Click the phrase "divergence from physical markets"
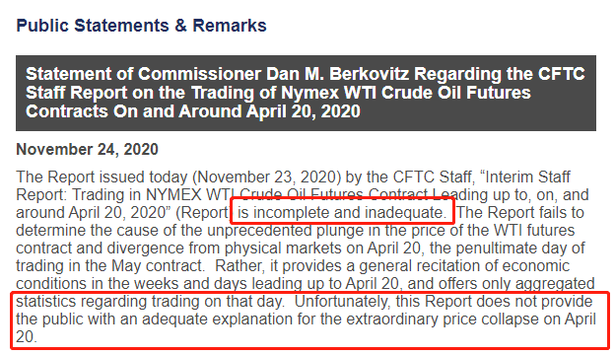Image resolution: width=615 pixels, height=355 pixels. coord(224,248)
